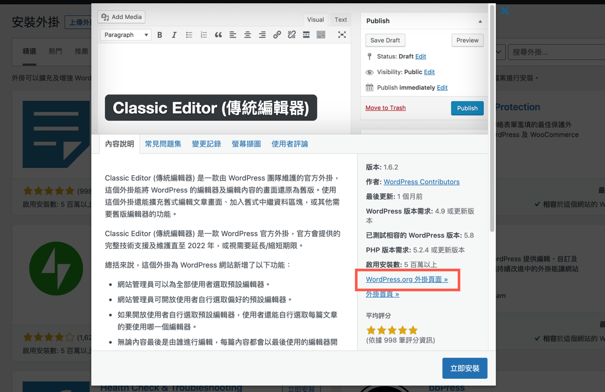The width and height of the screenshot is (605, 392).
Task: Click the green Jetpack plugin icon in background
Action: click(x=56, y=268)
